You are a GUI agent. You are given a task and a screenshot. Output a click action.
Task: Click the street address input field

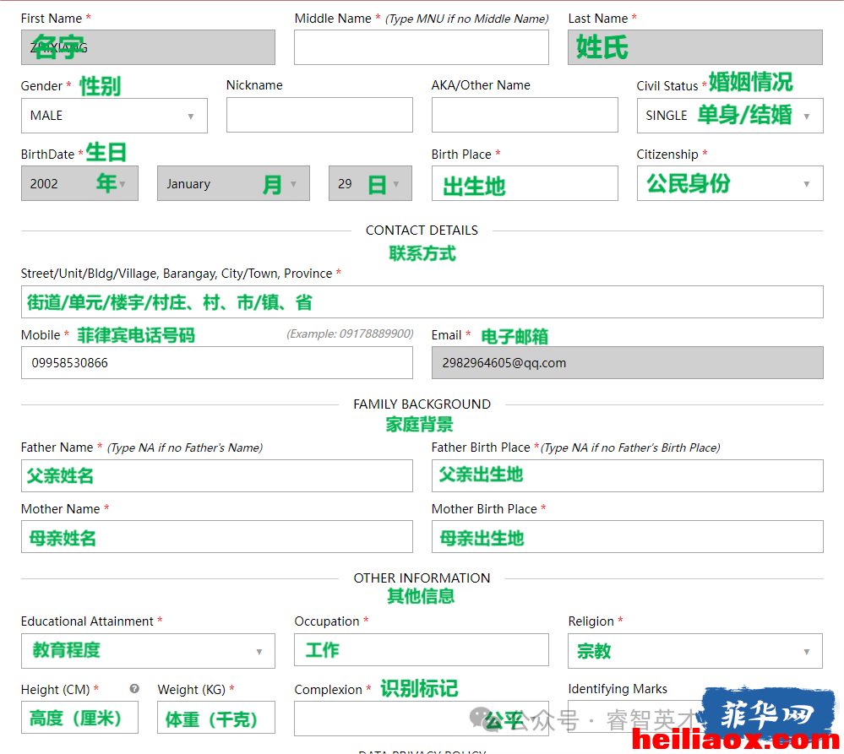(422, 301)
